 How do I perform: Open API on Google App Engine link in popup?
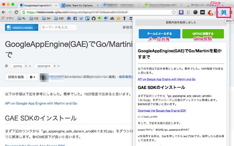pos(167,79)
